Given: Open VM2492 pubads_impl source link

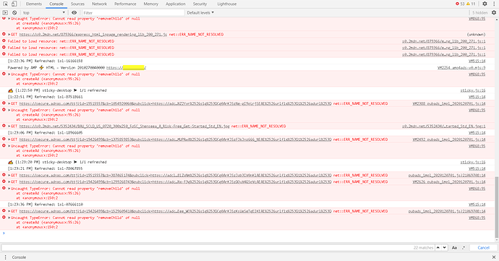Looking at the screenshot, I should [449, 140].
